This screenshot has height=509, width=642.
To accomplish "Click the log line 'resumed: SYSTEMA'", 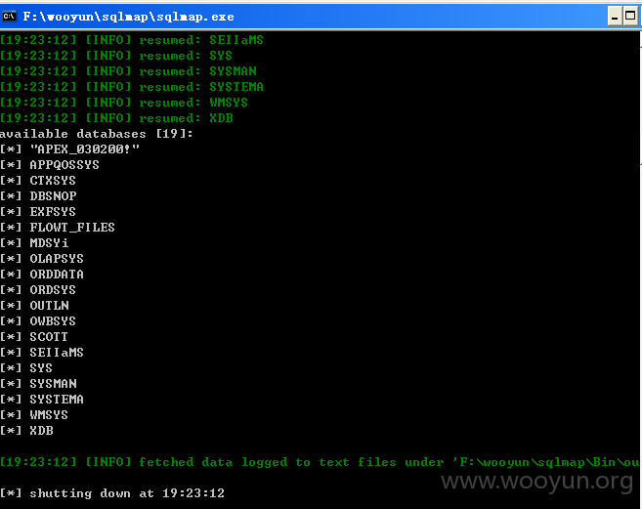I will point(132,87).
